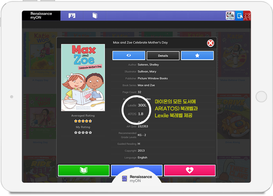This screenshot has width=273, height=196.
Task: Click the 'A Happy Day' title link
Action: (x=40, y=80)
